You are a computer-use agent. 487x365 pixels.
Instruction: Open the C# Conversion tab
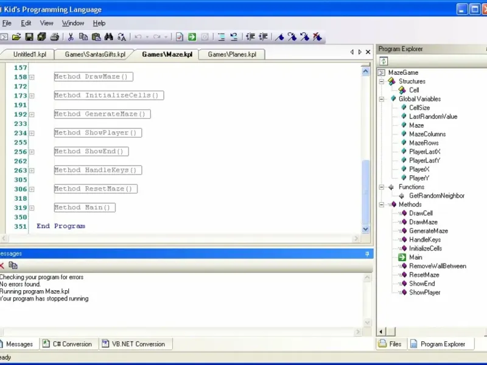pos(68,344)
